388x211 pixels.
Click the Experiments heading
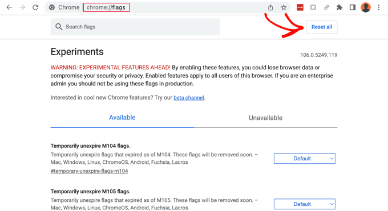[77, 52]
